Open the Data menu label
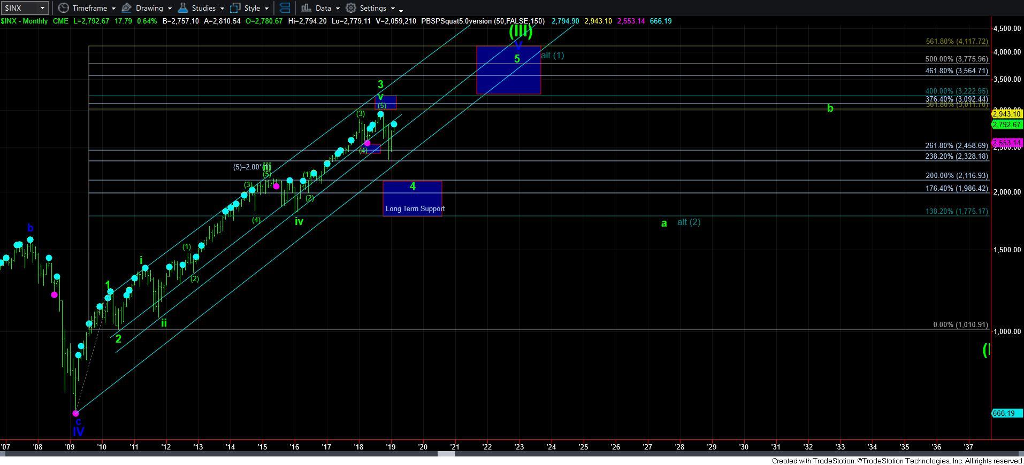The width and height of the screenshot is (1024, 465). [323, 8]
